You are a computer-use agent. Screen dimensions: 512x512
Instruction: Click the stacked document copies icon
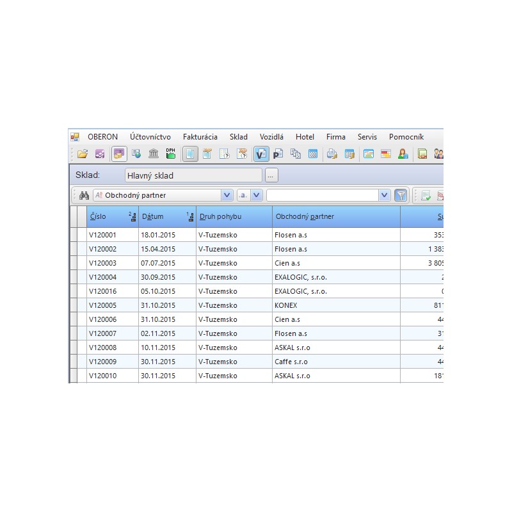[296, 154]
